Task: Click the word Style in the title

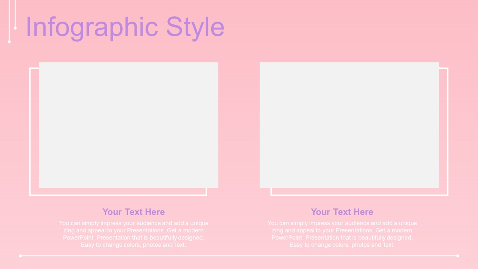Action: pyautogui.click(x=195, y=27)
